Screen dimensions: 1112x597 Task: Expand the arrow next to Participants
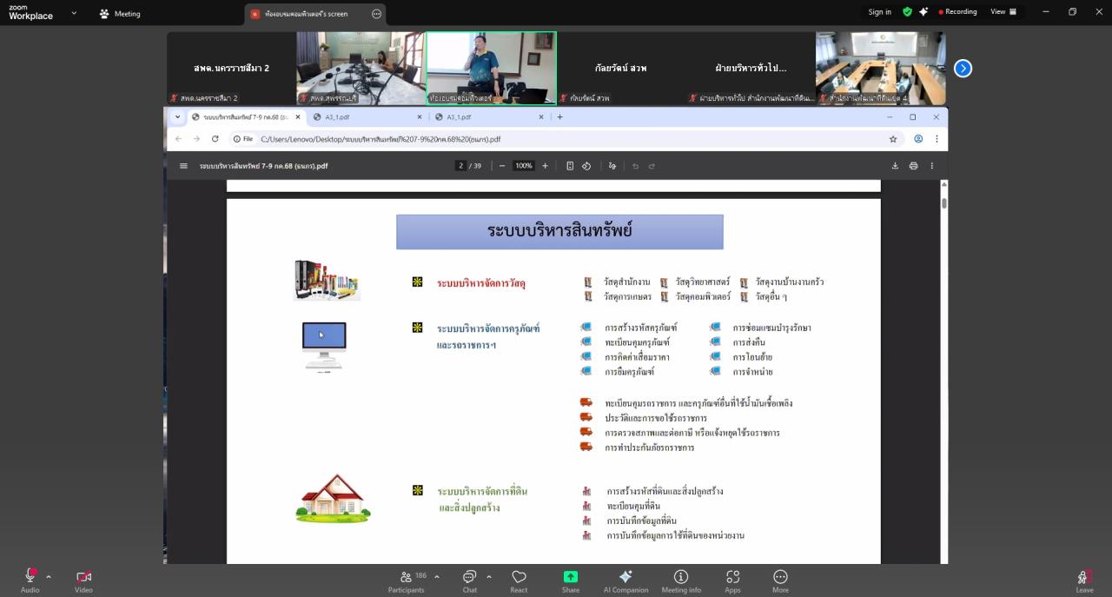436,576
